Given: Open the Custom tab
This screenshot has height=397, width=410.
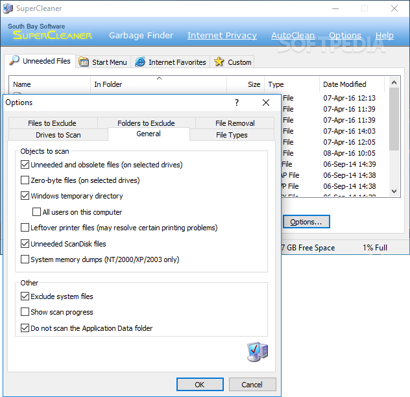Looking at the screenshot, I should 232,62.
